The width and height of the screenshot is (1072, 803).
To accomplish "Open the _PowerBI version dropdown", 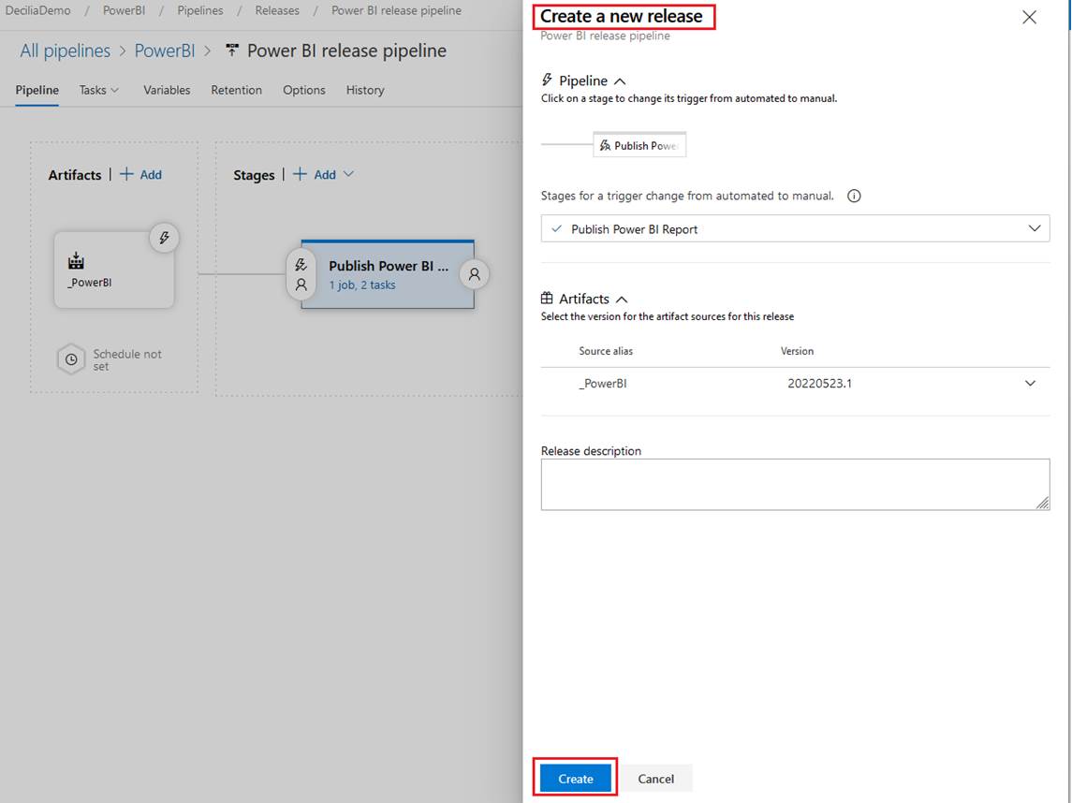I will 1030,384.
